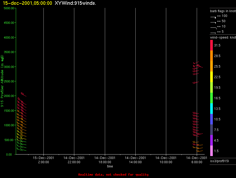Click the blue 10.5 knots color swatch
Viewport: 236px width, 178px height.
click(x=212, y=119)
